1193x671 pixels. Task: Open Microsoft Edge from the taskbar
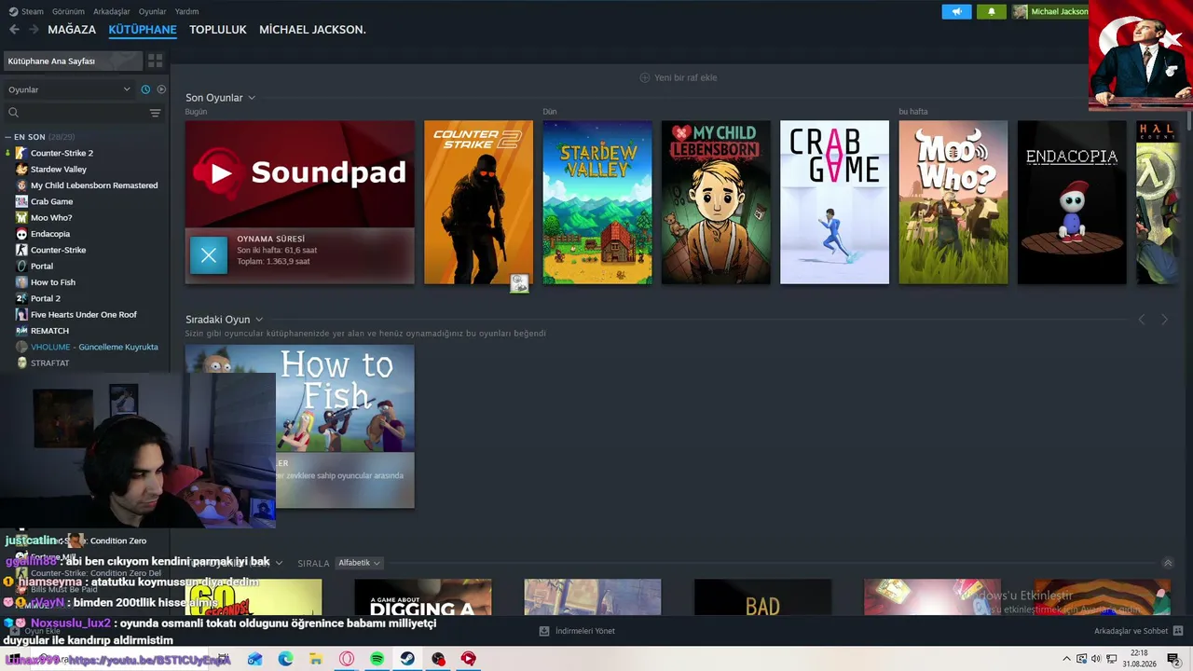coord(285,659)
